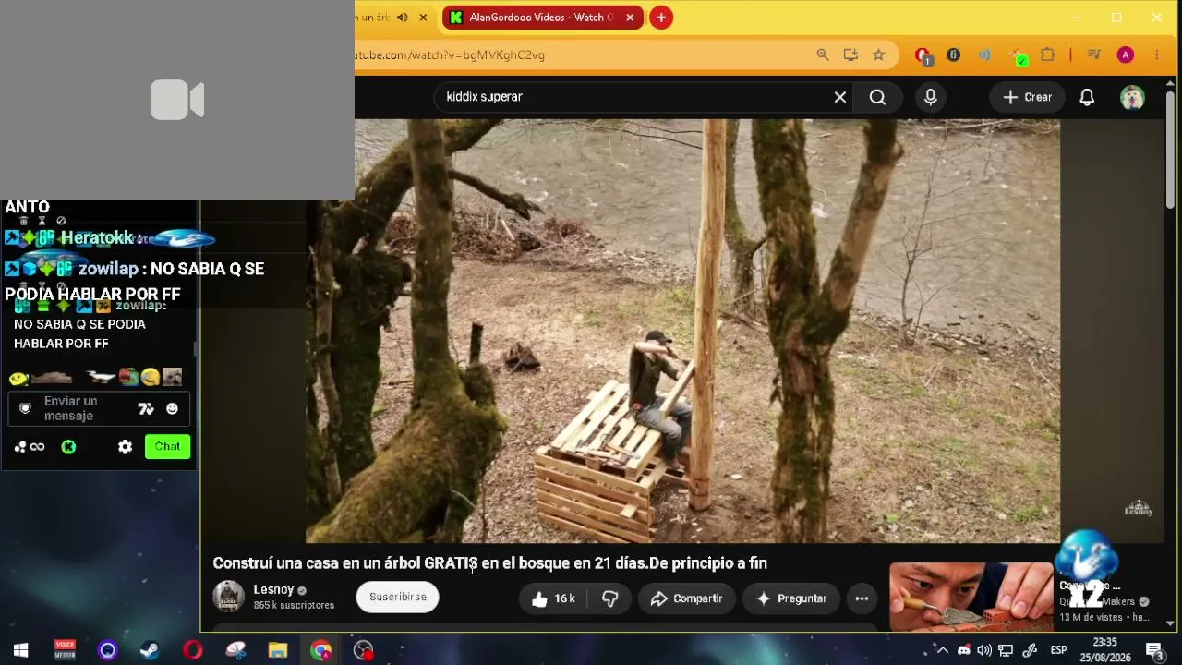Open the Lesnoy channel name link
This screenshot has width=1182, height=665.
pos(273,589)
